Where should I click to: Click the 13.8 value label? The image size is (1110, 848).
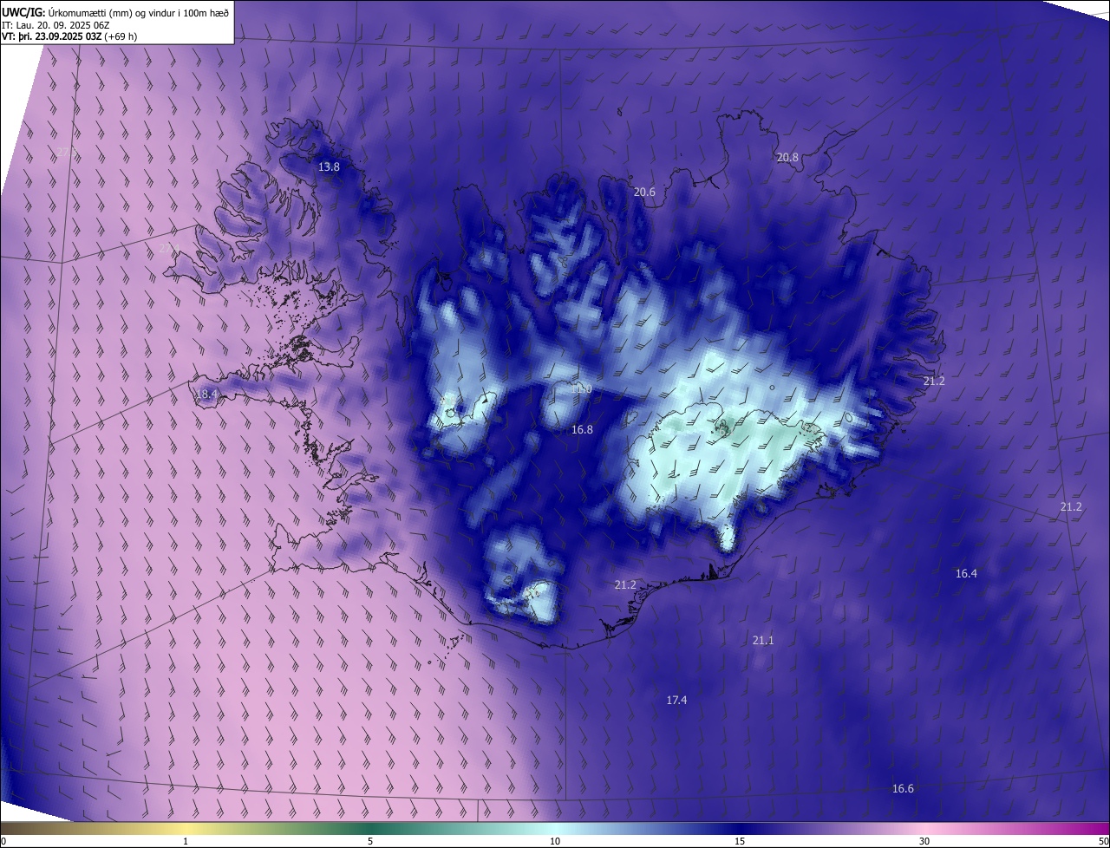[x=329, y=166]
